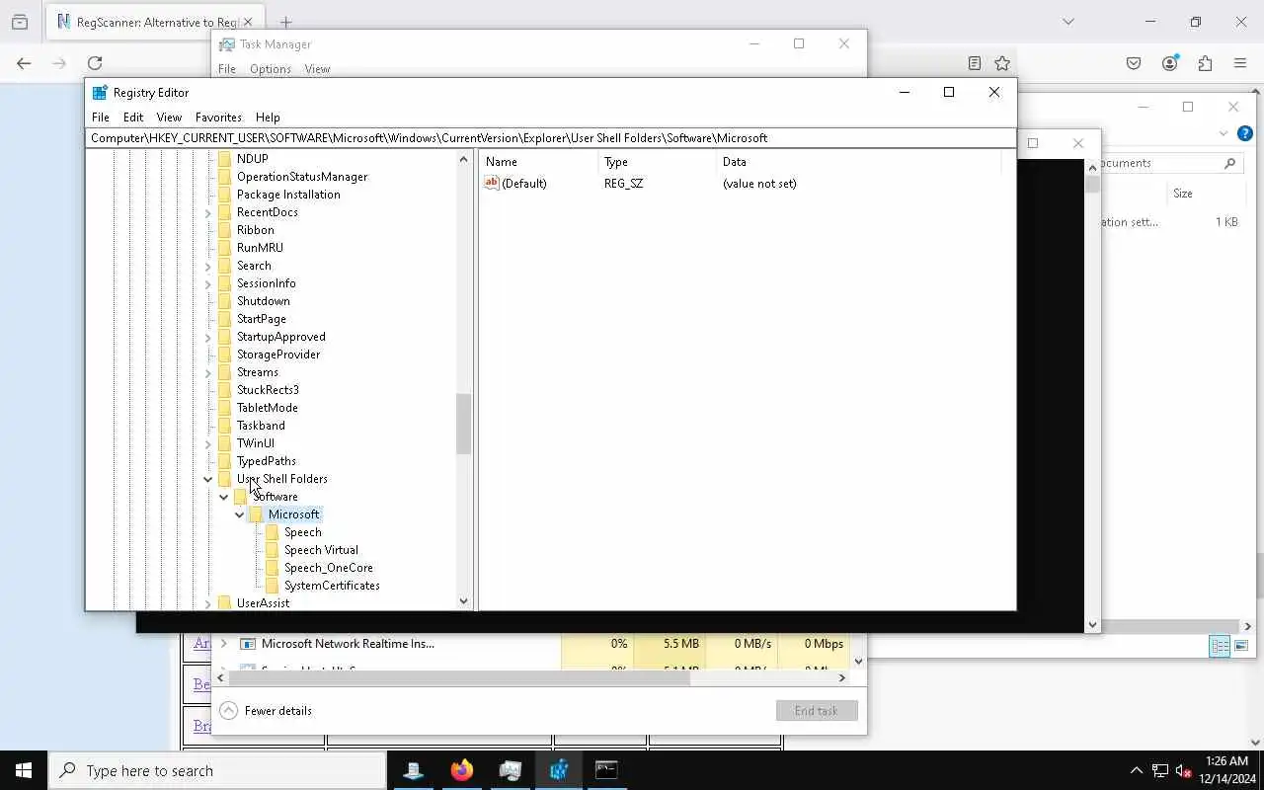The height and width of the screenshot is (790, 1264).
Task: Select the StartPage key folder icon
Action: (x=224, y=319)
